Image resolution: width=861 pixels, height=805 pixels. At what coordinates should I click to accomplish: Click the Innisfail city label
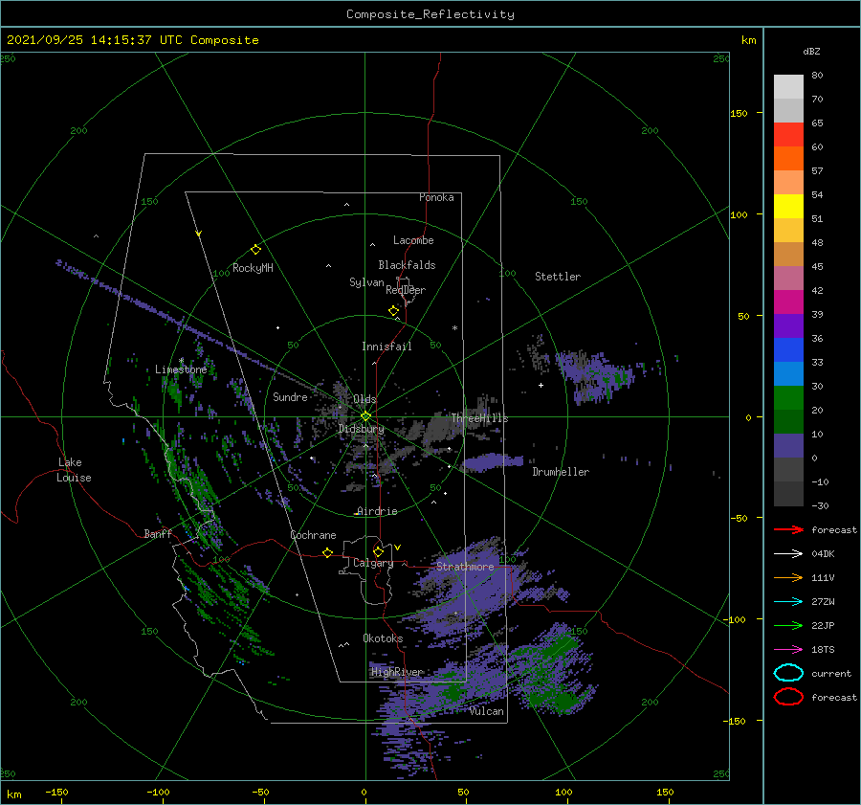386,347
